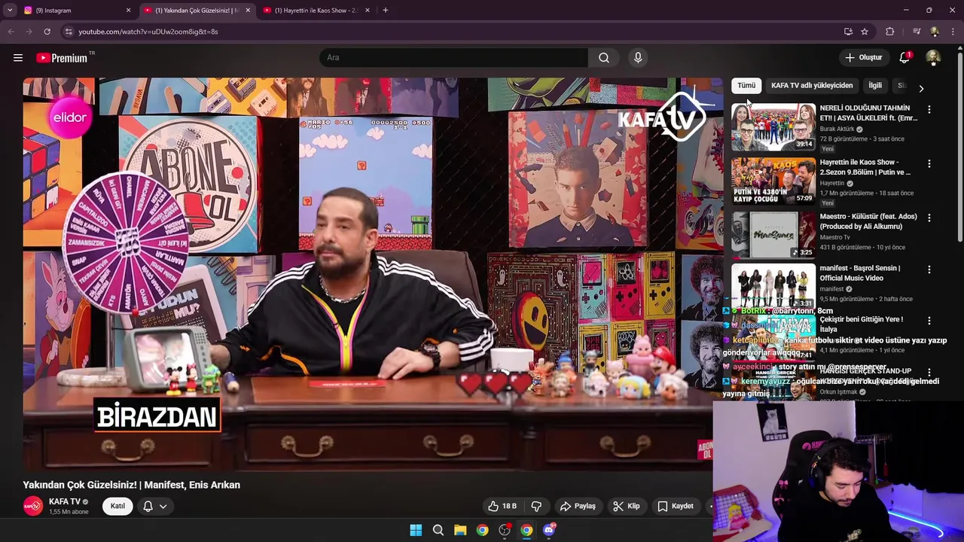
Task: Switch to Hayrettin ile Kaos Show tab
Action: point(317,11)
